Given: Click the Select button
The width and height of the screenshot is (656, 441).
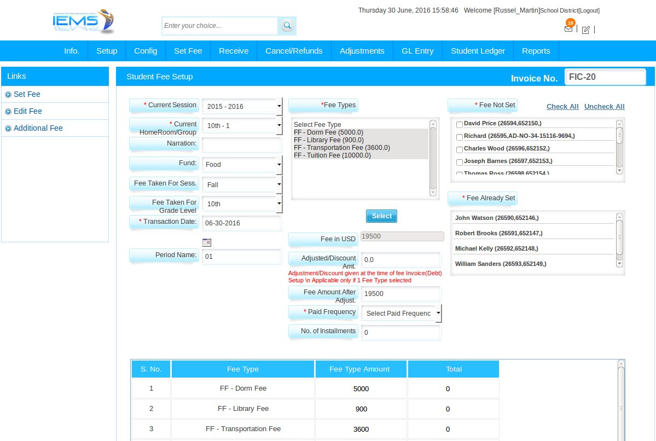Looking at the screenshot, I should [381, 216].
